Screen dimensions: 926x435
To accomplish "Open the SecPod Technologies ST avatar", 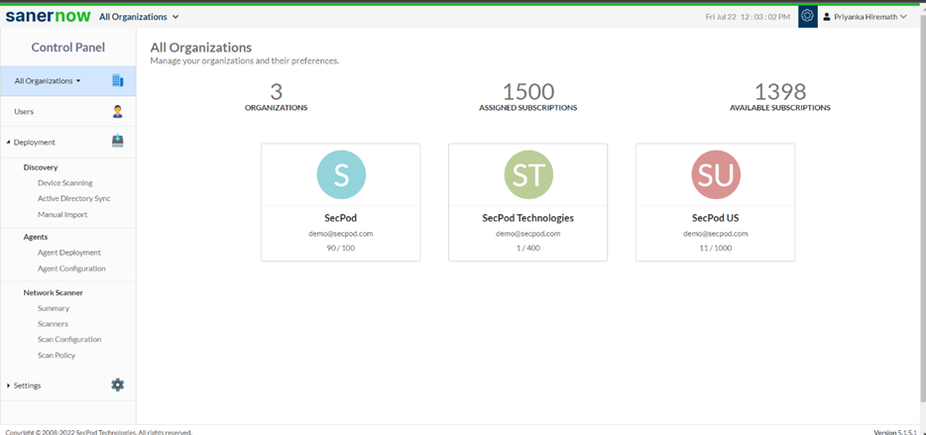I will click(528, 174).
